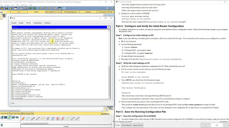Click Set Tiled Background button

click(x=70, y=12)
